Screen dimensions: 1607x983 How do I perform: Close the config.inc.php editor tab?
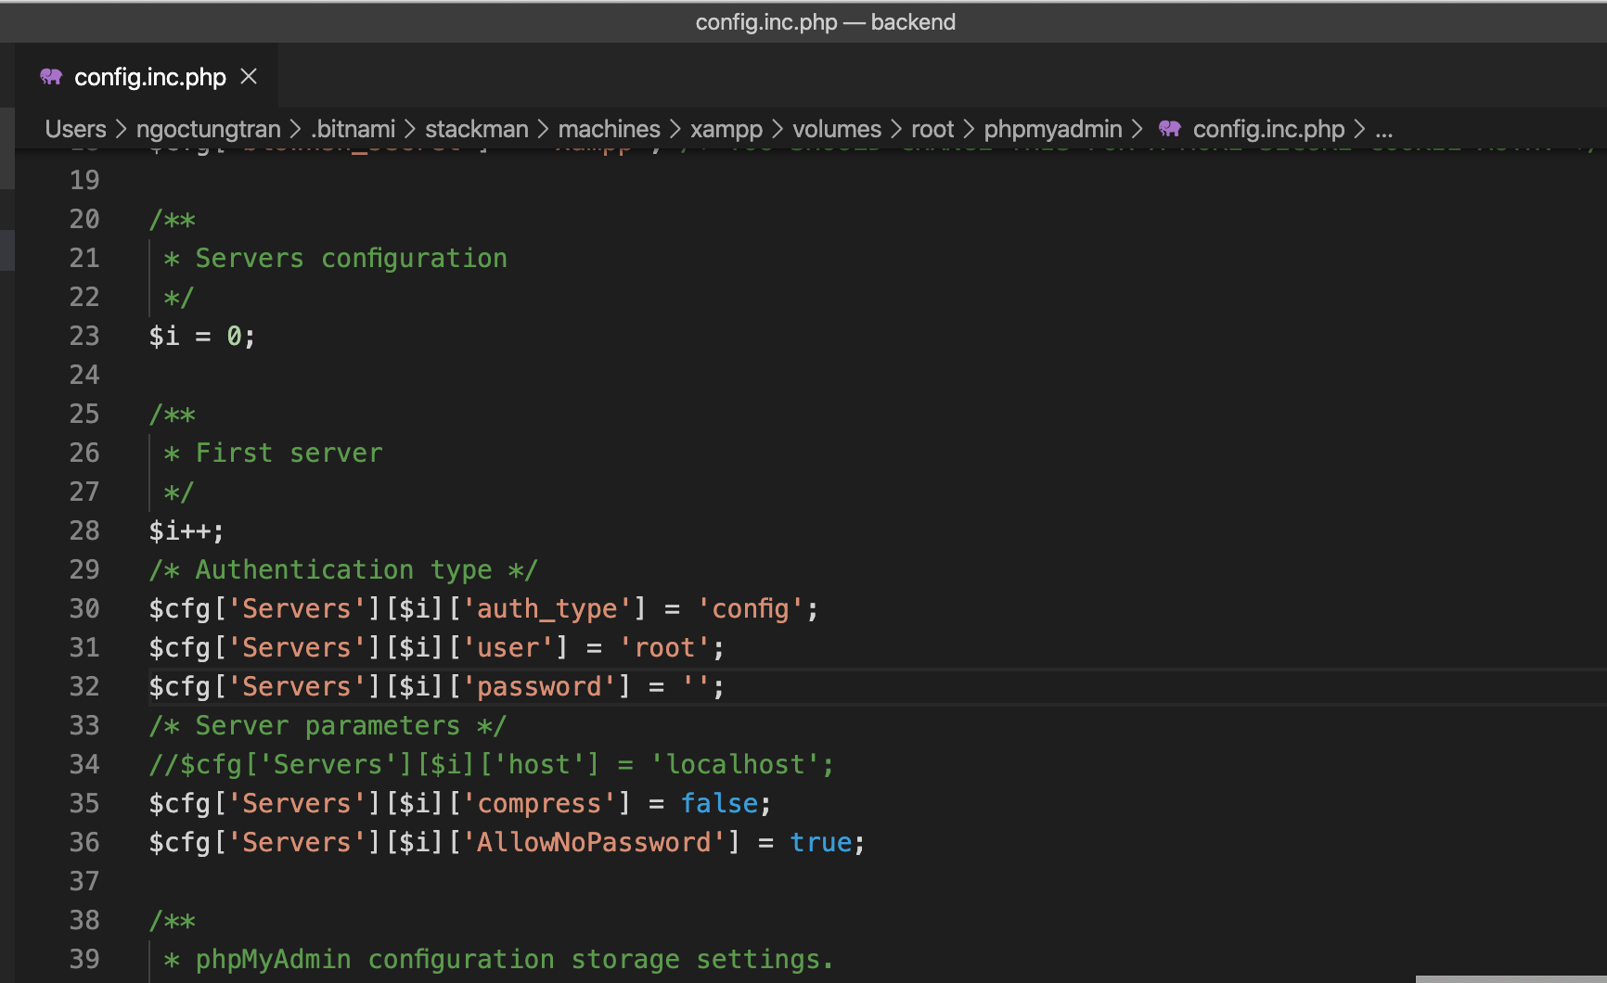[x=249, y=77]
